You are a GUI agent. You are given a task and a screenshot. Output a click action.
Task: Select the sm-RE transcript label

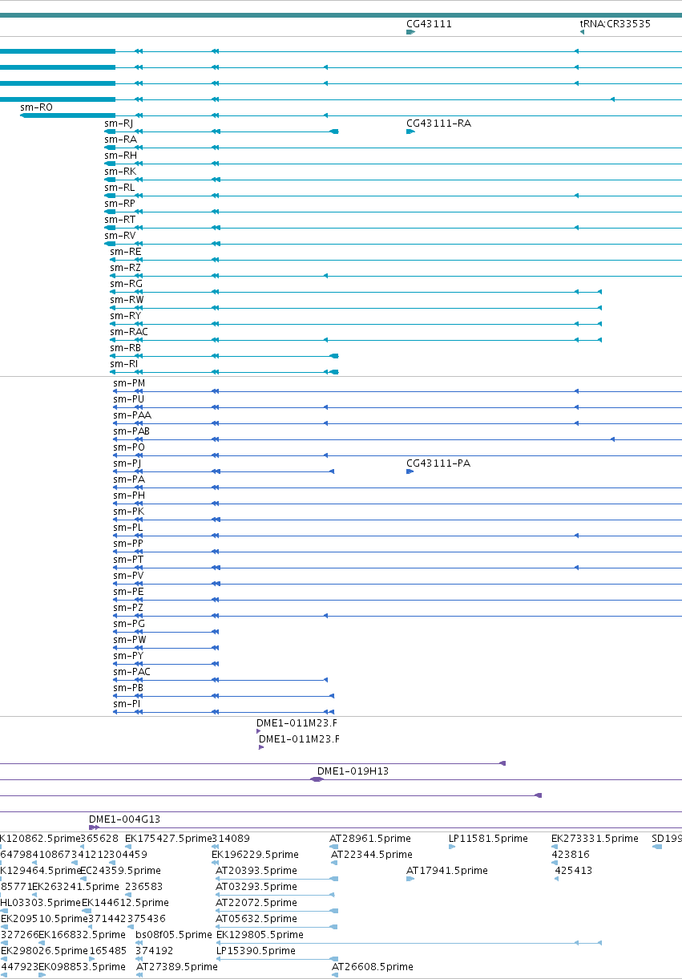click(125, 252)
